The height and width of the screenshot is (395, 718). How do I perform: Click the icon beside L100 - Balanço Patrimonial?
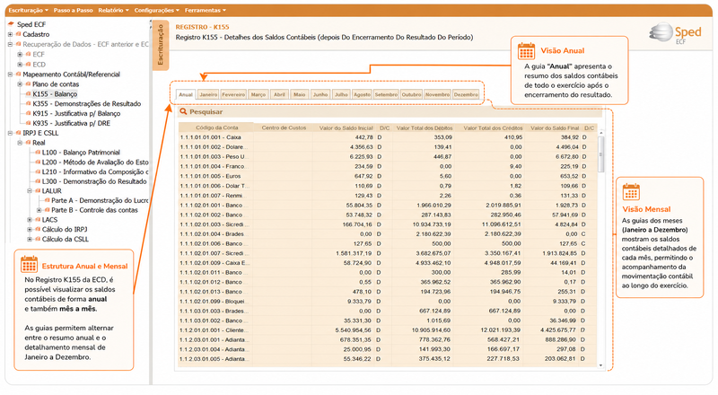point(38,152)
